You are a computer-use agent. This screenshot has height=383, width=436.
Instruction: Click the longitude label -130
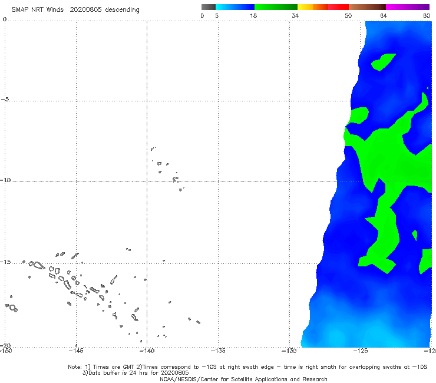tap(289, 351)
